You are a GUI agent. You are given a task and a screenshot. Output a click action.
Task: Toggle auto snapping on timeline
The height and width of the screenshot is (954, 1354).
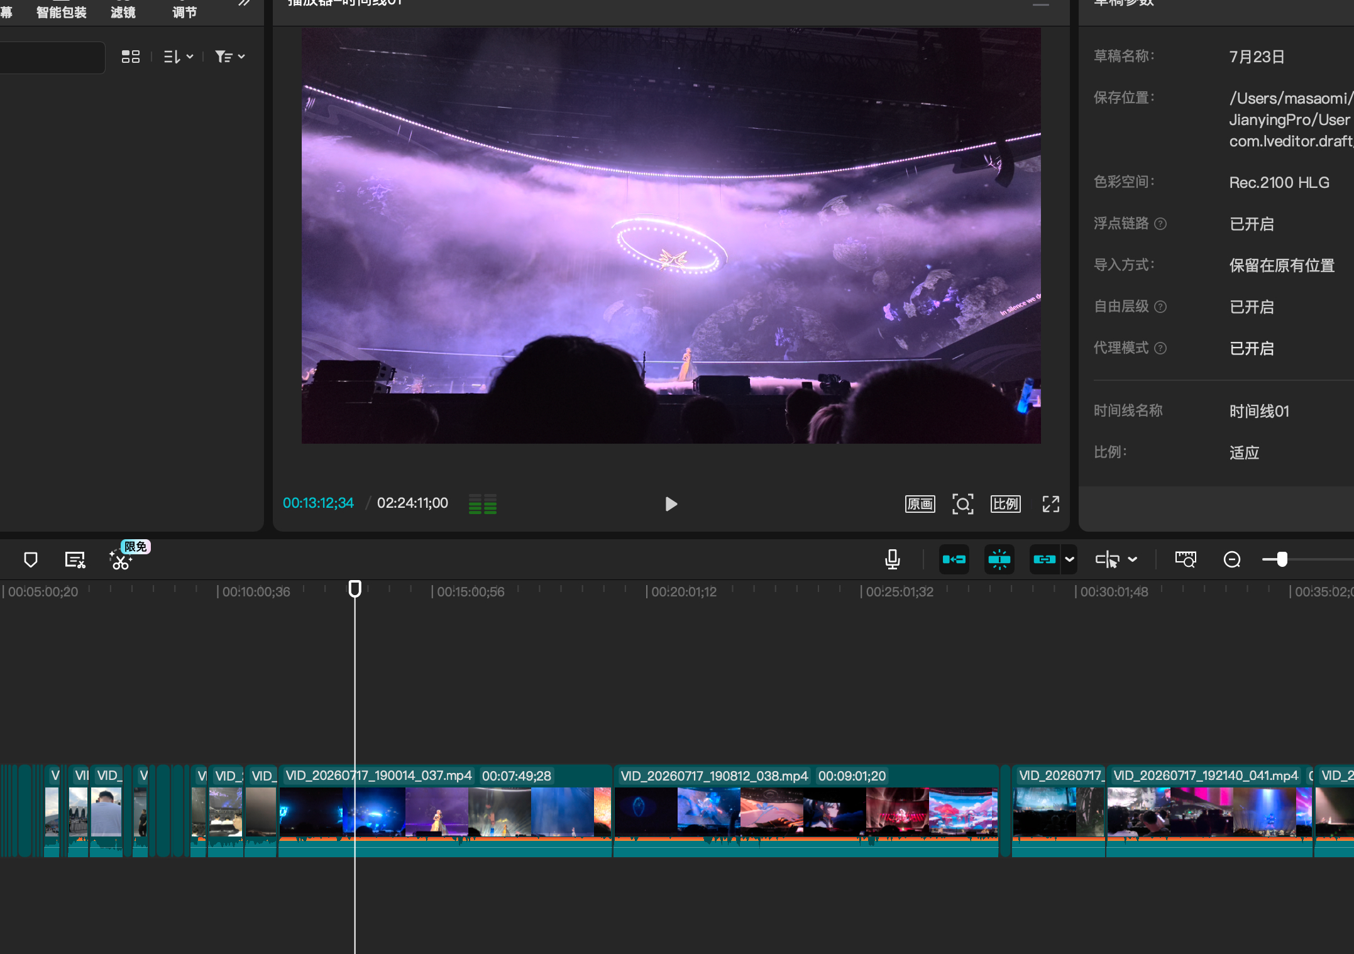pyautogui.click(x=999, y=559)
